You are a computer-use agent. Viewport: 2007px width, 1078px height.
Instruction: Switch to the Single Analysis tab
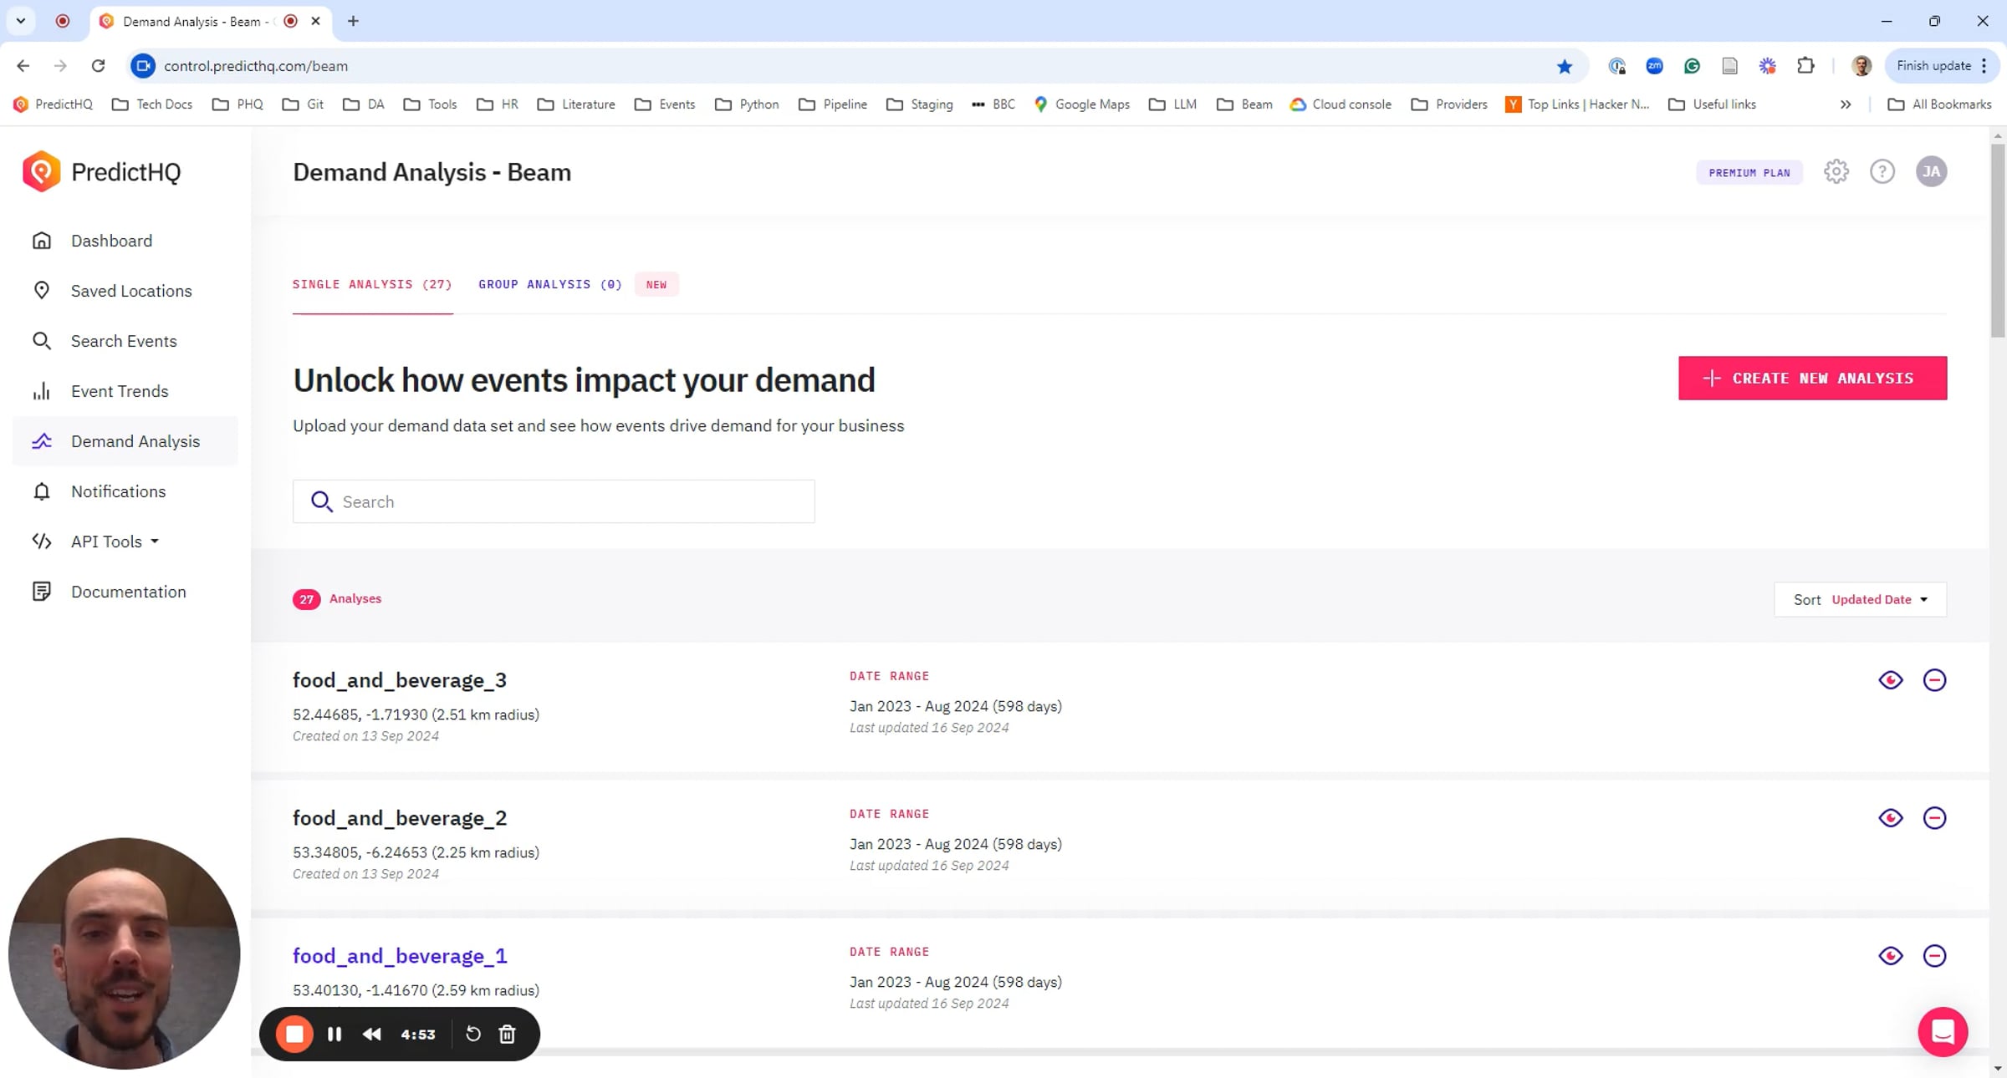[x=372, y=285]
